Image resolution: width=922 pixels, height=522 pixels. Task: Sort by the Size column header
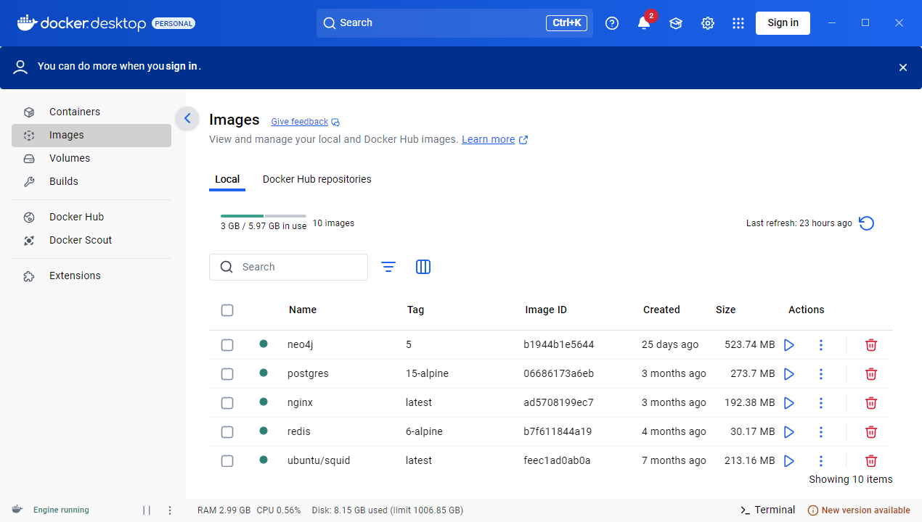tap(725, 310)
